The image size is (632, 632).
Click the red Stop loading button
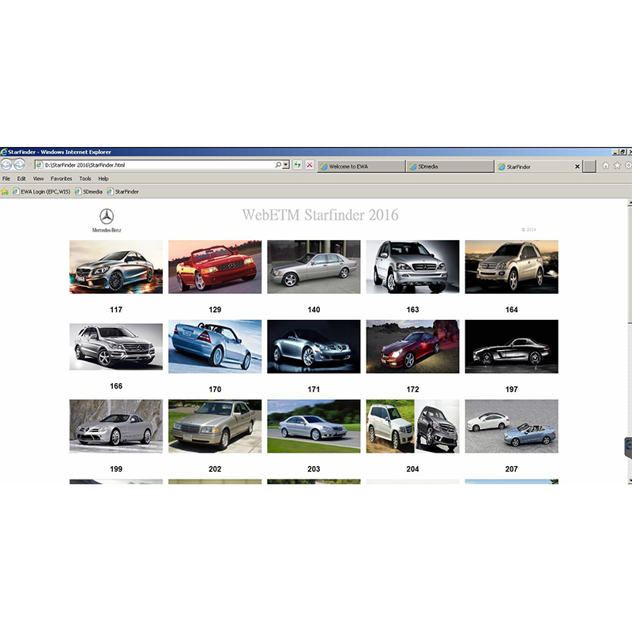click(x=310, y=165)
